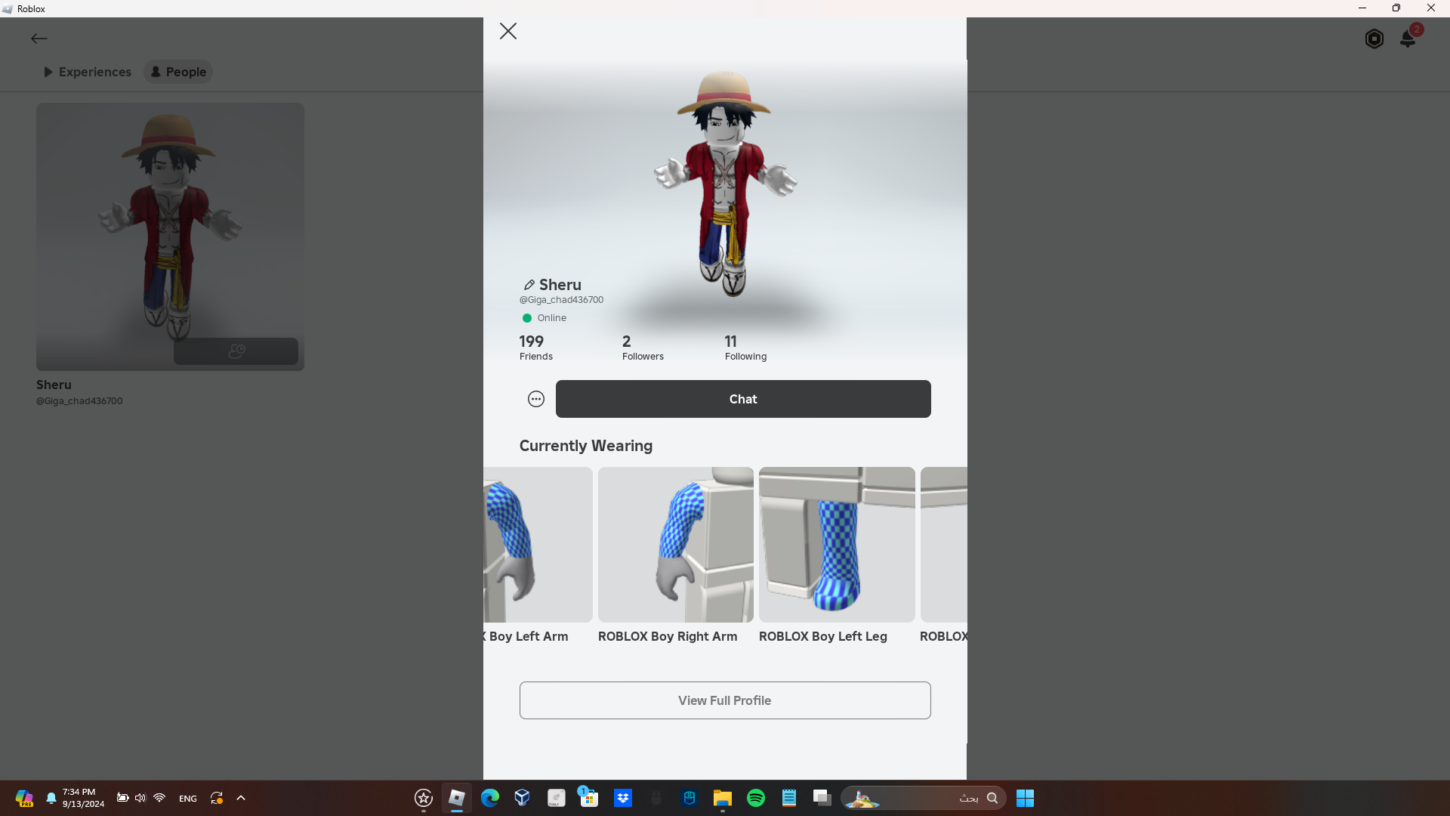Open the sync update tray icon

(217, 798)
